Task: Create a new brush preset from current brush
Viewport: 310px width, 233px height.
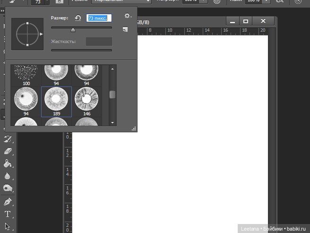Action: tap(125, 29)
